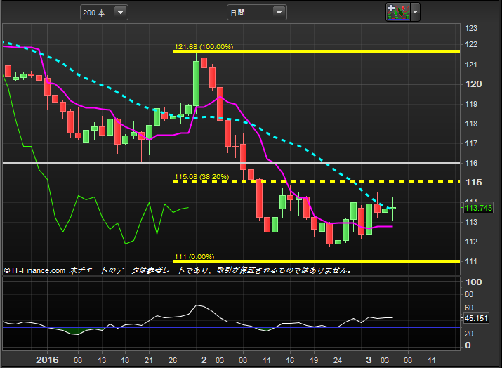Image resolution: width=502 pixels, height=368 pixels.
Task: Click the 100 level on oscillator axis
Action: click(x=473, y=282)
